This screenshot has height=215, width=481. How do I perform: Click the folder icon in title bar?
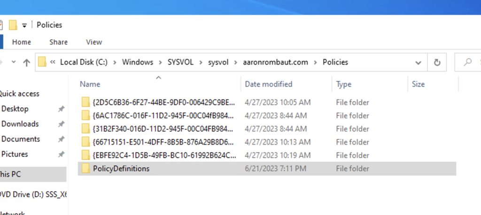(x=13, y=25)
